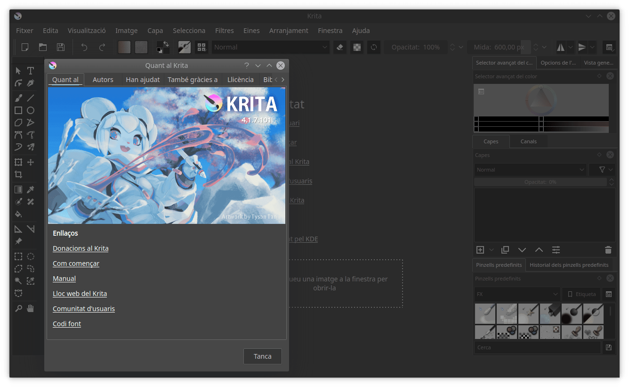Screen dimensions: 629x387
Task: Toggle eraser mode
Action: pyautogui.click(x=340, y=47)
